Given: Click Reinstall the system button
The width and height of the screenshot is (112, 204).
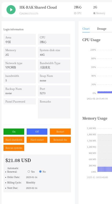Looking at the screenshot, I should pos(60,140).
